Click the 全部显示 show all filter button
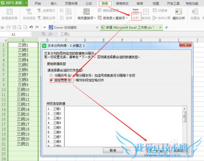 tap(46, 11)
